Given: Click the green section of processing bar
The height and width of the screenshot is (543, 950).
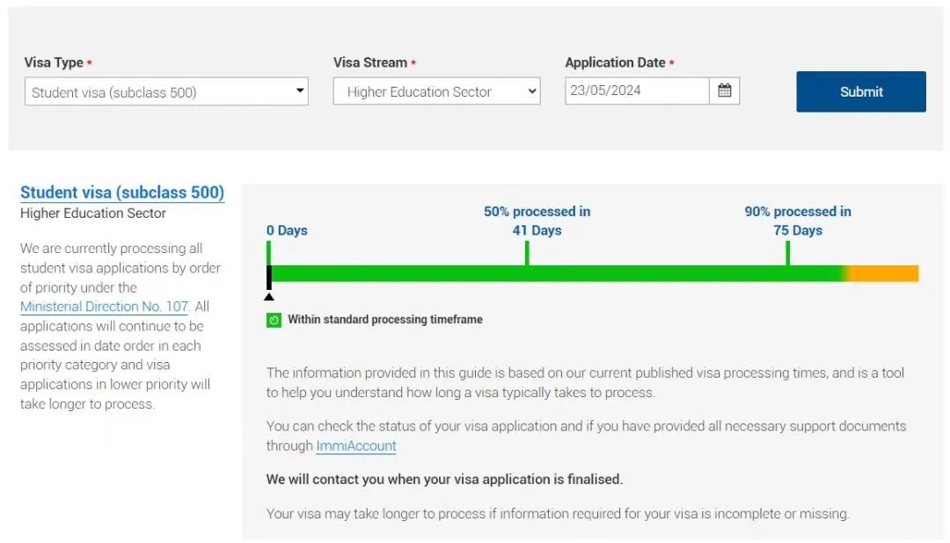Looking at the screenshot, I should (x=554, y=273).
